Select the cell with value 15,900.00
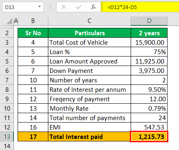The width and height of the screenshot is (179, 150). click(x=149, y=42)
